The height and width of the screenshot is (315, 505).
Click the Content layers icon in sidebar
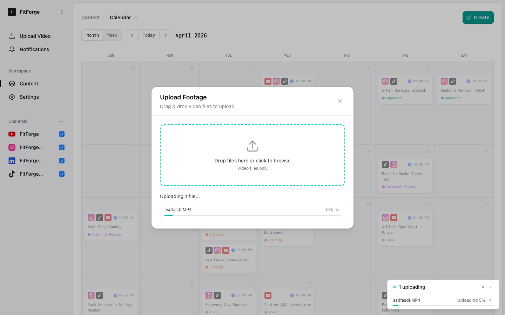(x=12, y=84)
